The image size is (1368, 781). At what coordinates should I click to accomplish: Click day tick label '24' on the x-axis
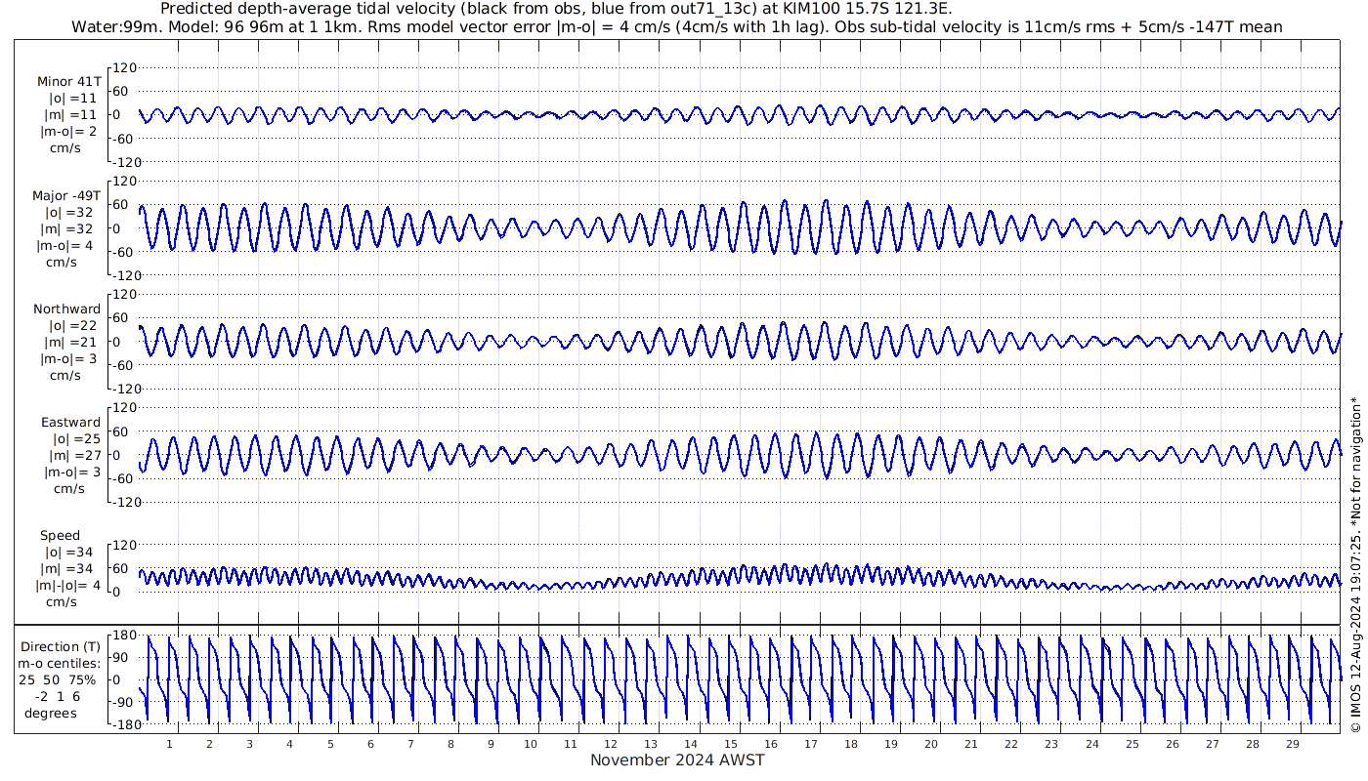pos(1091,744)
